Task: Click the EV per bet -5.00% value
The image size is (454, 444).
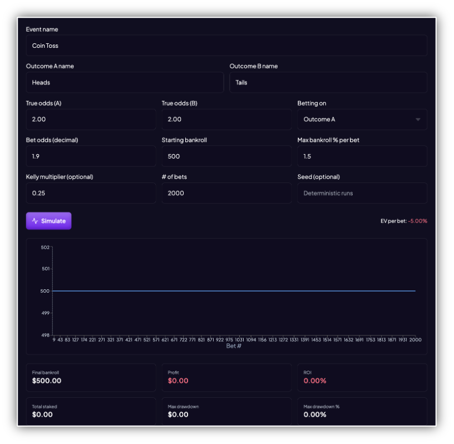Action: [x=417, y=221]
